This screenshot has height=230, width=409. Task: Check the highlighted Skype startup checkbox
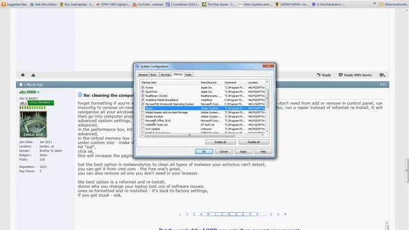click(x=143, y=108)
